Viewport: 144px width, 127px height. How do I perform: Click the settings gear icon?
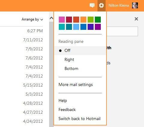pos(101,5)
